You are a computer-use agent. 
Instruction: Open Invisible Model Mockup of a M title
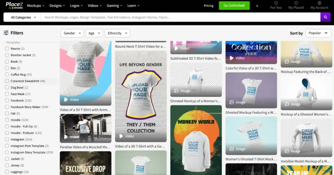pyautogui.click(x=305, y=161)
